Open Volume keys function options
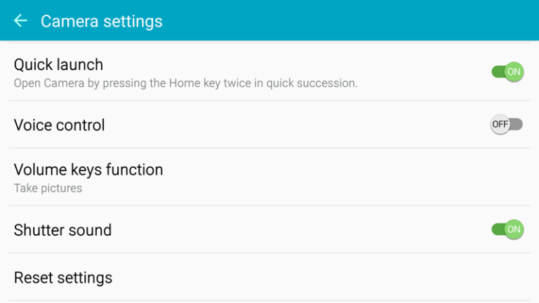This screenshot has height=303, width=539. tap(88, 170)
